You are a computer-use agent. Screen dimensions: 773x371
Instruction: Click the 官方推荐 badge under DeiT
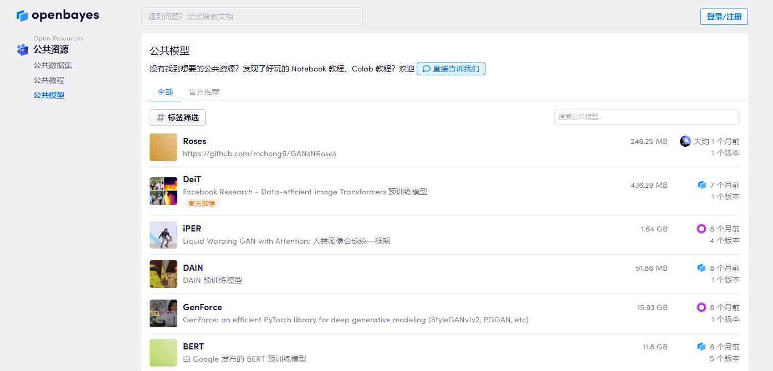(202, 203)
